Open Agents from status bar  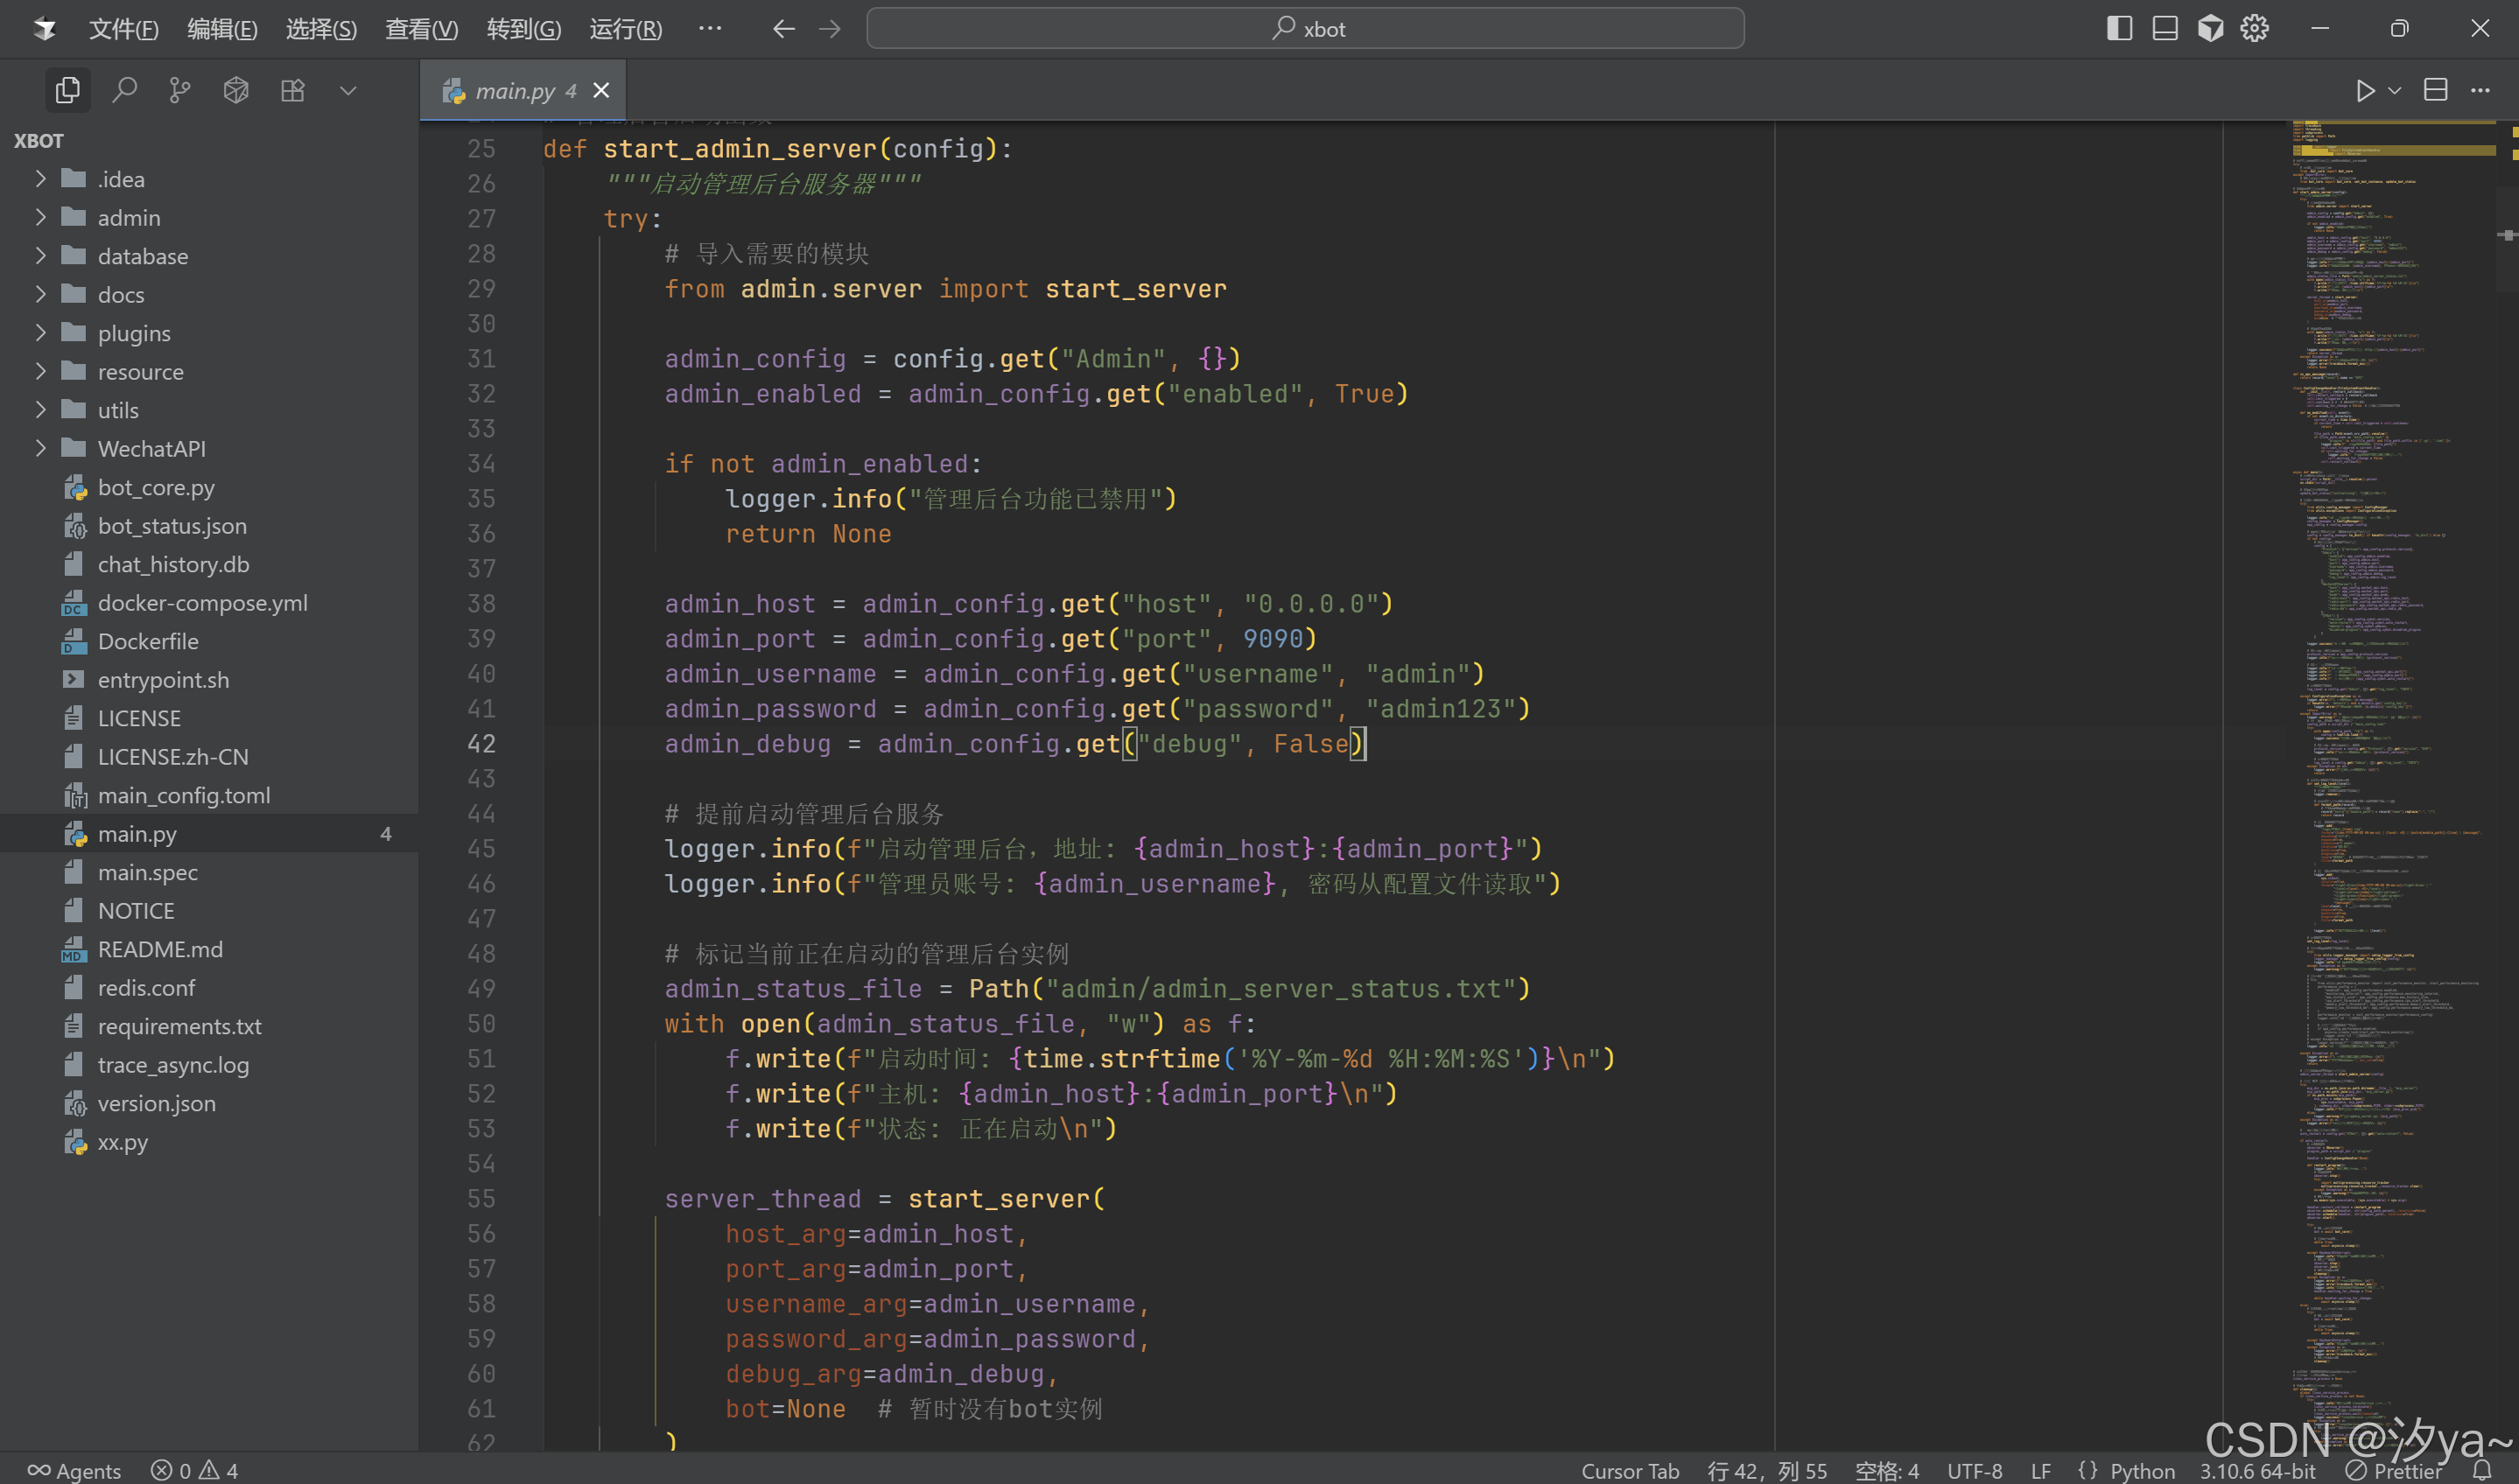tap(74, 1470)
